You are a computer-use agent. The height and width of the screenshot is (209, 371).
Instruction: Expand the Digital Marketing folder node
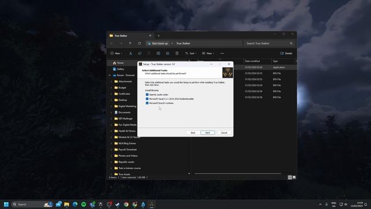pyautogui.click(x=111, y=106)
